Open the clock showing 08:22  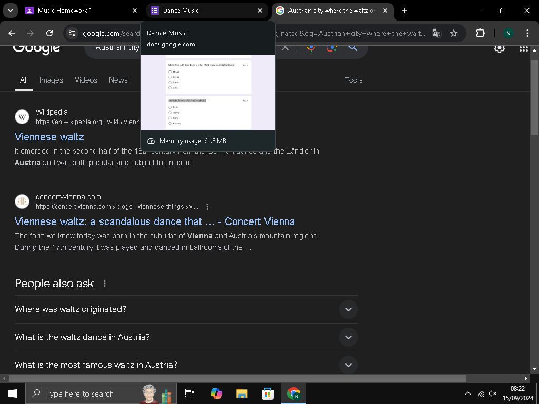pyautogui.click(x=518, y=393)
